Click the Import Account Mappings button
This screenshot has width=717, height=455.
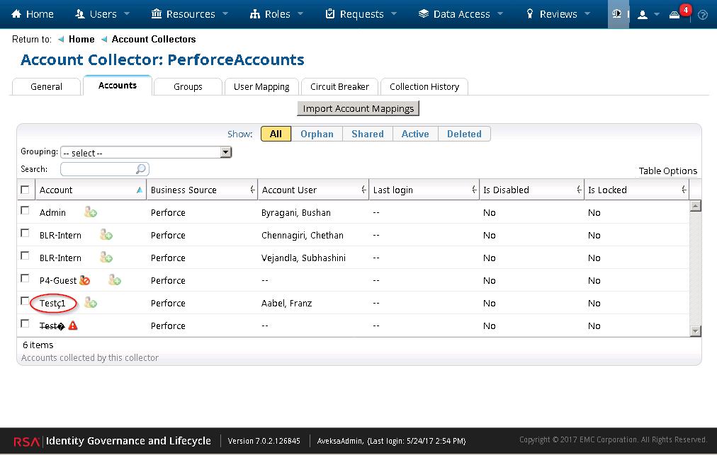pyautogui.click(x=358, y=108)
